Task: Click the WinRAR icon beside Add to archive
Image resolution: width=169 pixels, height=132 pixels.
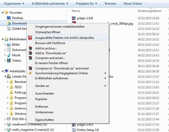Action: (x=30, y=48)
